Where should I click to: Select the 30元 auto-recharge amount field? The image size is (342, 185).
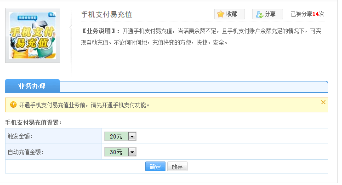116,152
